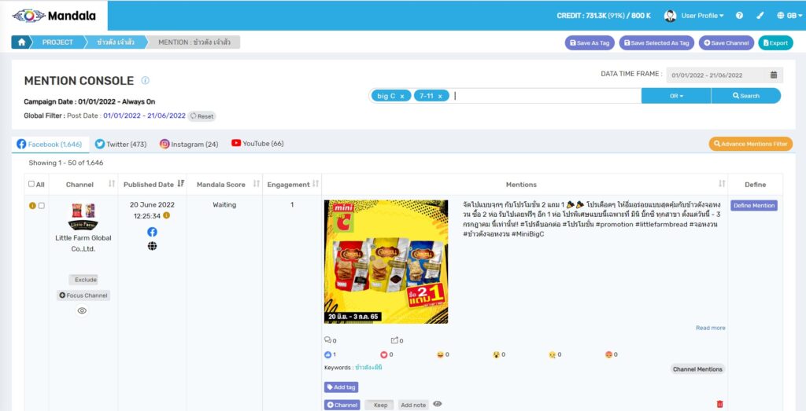Open the help question mark icon
The image size is (806, 411).
tap(739, 16)
